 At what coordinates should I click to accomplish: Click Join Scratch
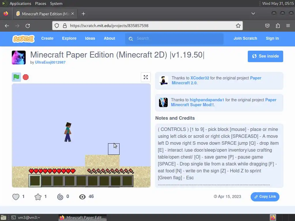[x=245, y=38]
